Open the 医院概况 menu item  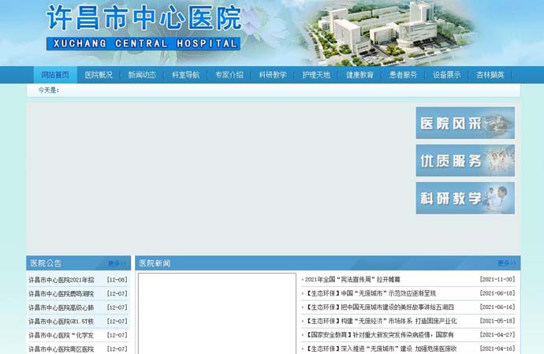99,75
